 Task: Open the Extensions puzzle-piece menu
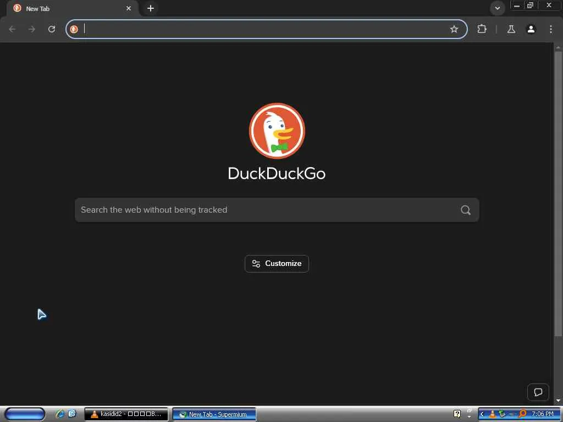pos(482,29)
